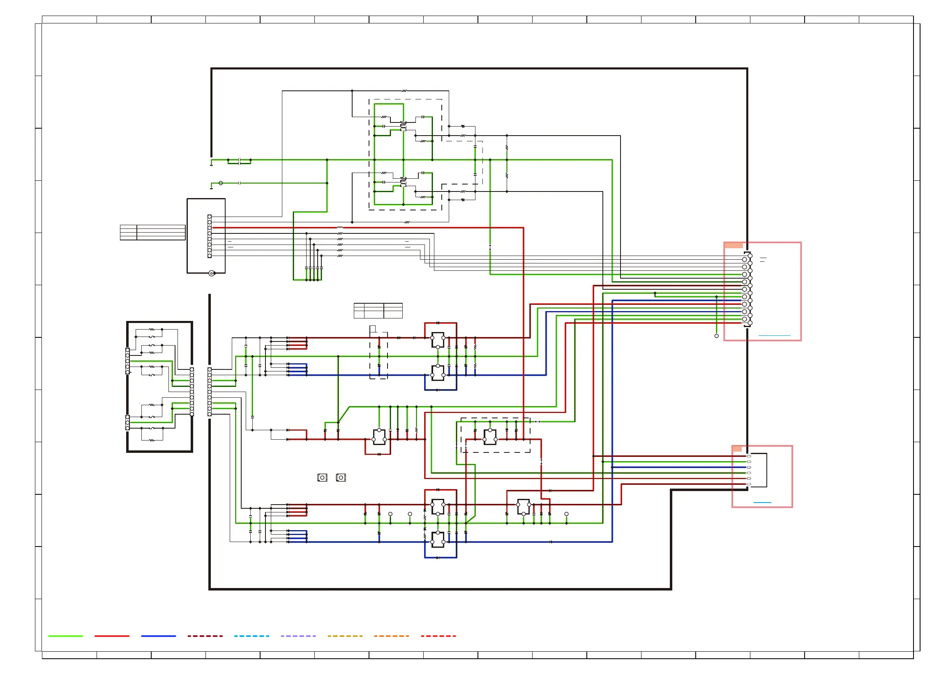Click the solid green legend line
The image size is (932, 692).
coord(65,636)
